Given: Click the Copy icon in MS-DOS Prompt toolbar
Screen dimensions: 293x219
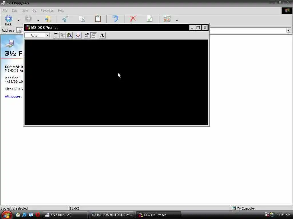Looking at the screenshot, I should click(63, 35).
